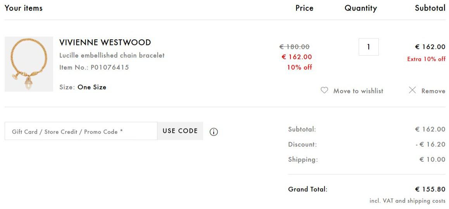This screenshot has width=449, height=209.
Task: Click the Grand Total amount € 155.80
Action: [x=430, y=189]
